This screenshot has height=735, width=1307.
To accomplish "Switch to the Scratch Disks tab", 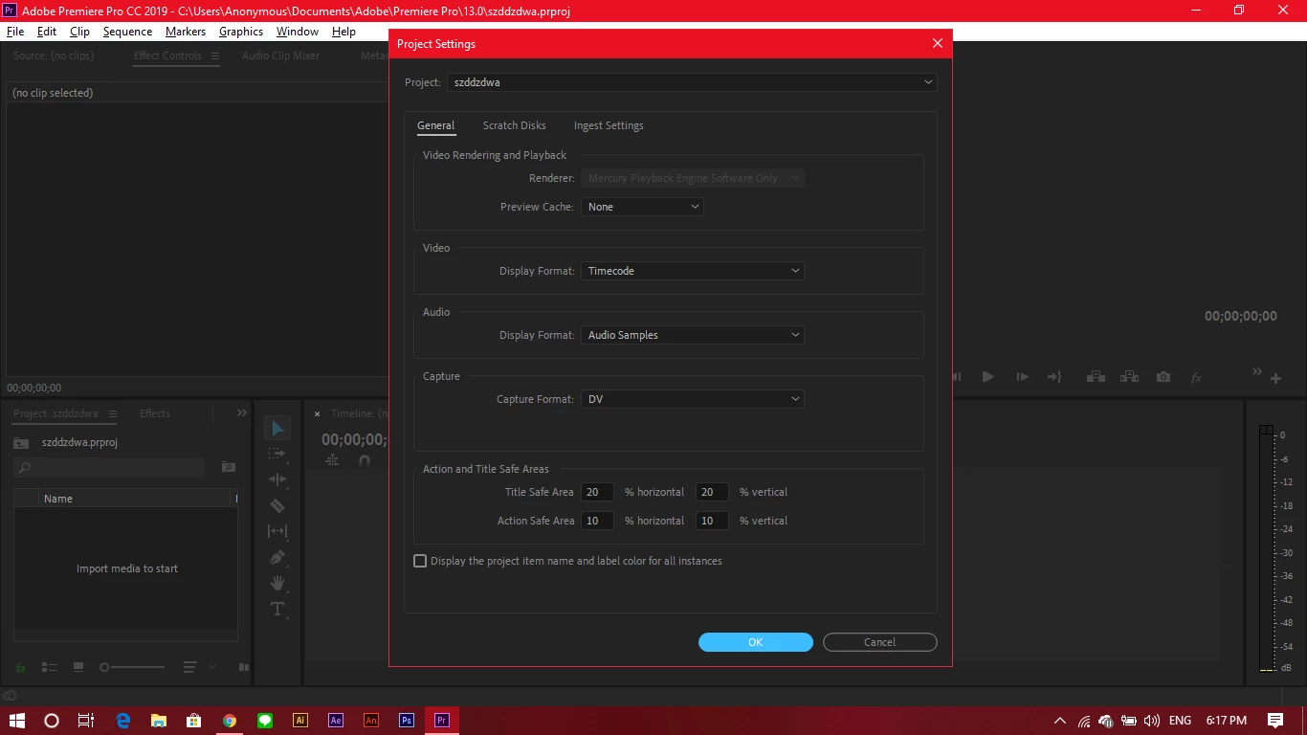I will tap(515, 125).
